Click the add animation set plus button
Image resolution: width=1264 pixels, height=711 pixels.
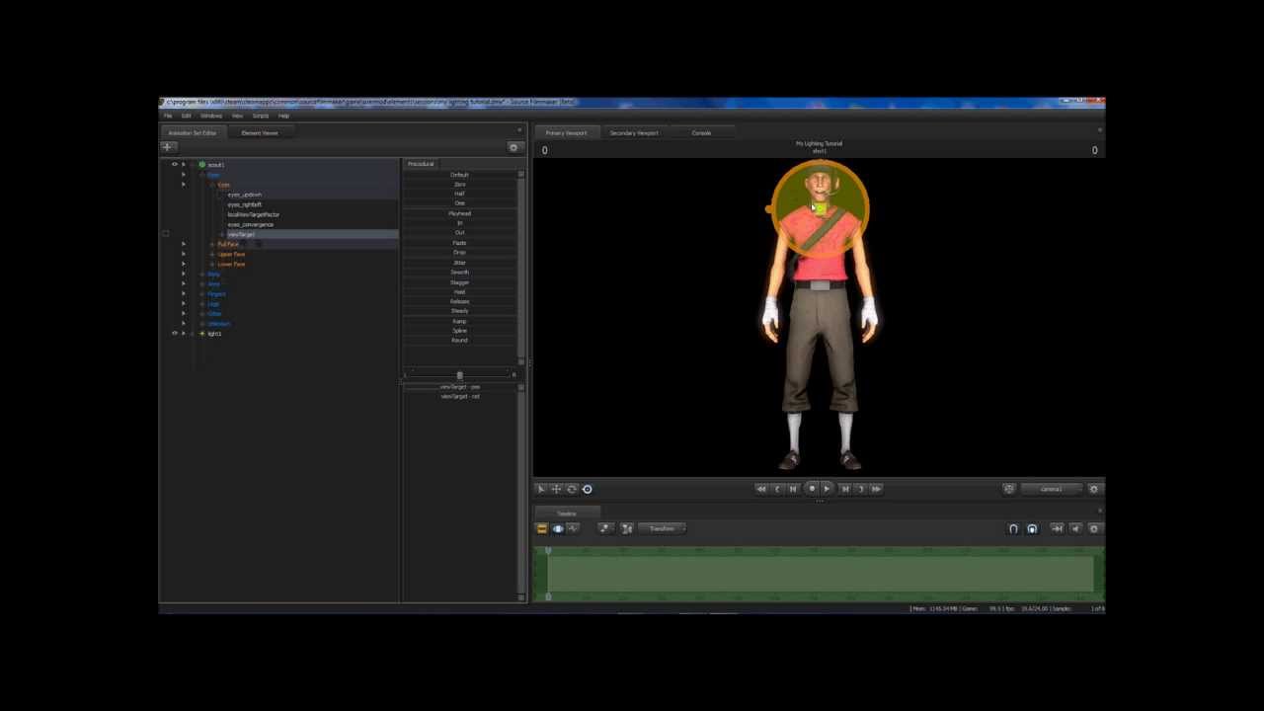[167, 147]
